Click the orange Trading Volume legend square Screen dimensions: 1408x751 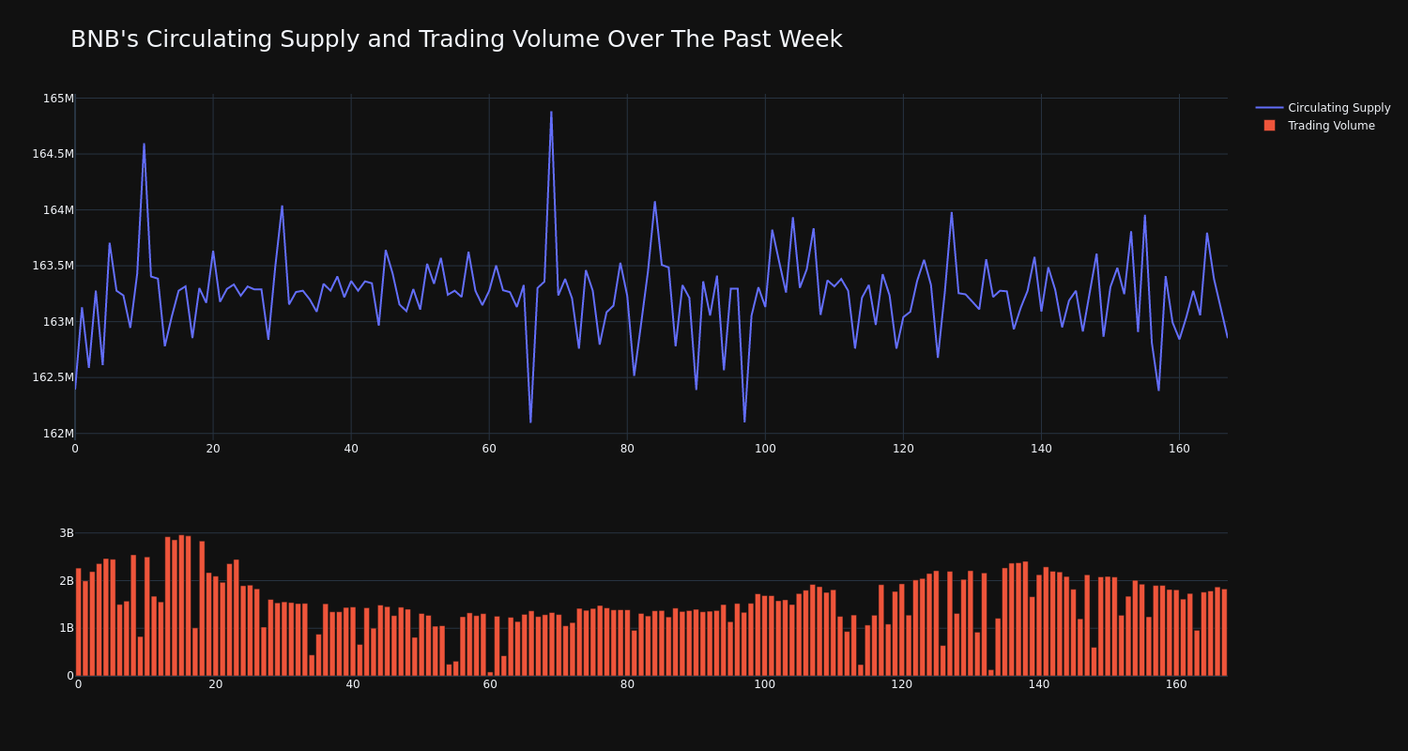click(x=1269, y=126)
